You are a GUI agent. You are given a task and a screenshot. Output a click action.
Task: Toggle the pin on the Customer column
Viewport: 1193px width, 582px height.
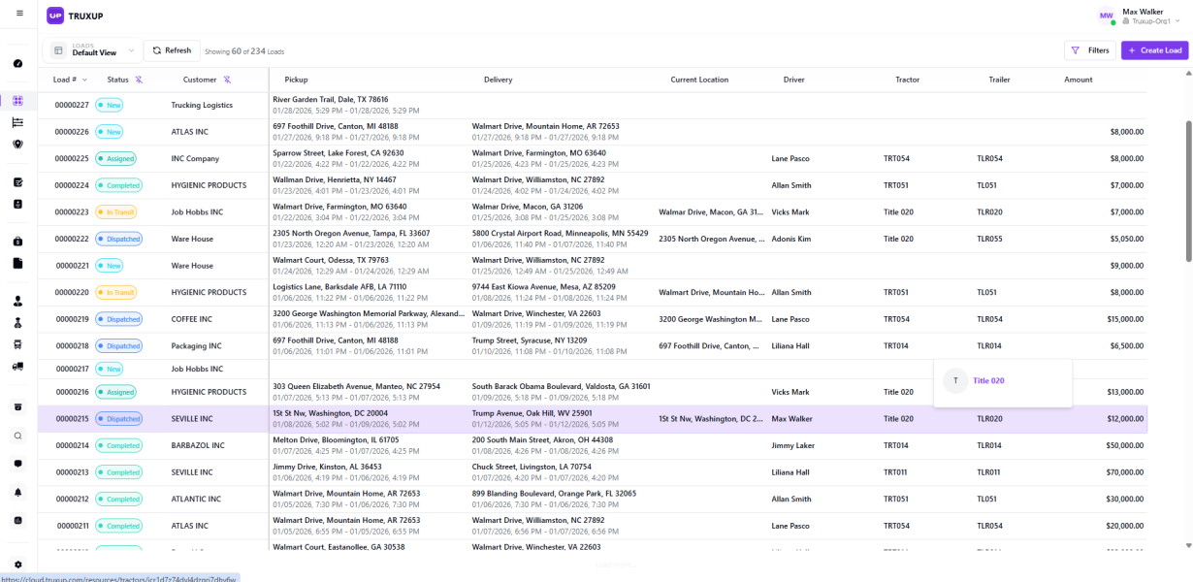(x=227, y=80)
